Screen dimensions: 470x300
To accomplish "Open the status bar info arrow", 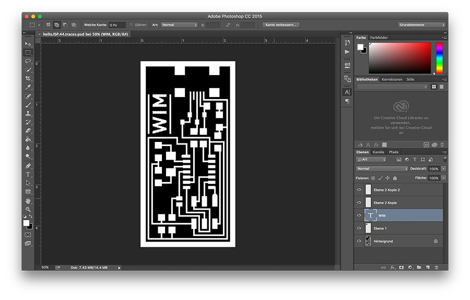I will 119,268.
